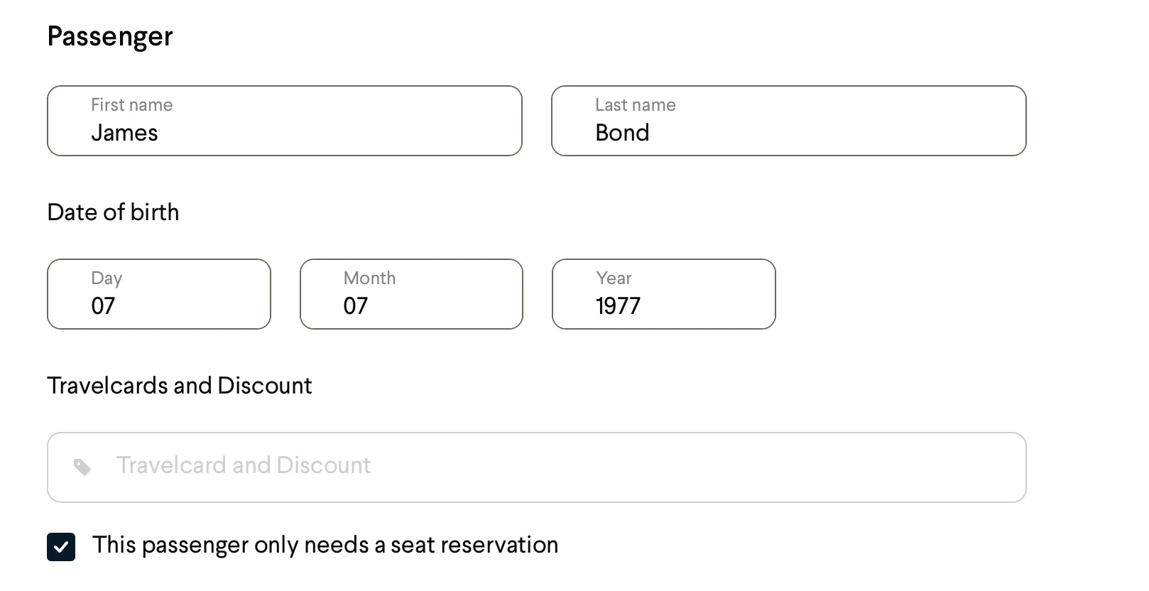Click the 'Last name' floating label

click(x=635, y=105)
